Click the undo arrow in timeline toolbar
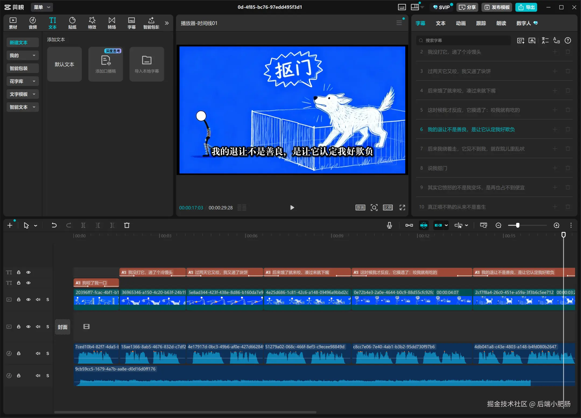 coord(54,225)
